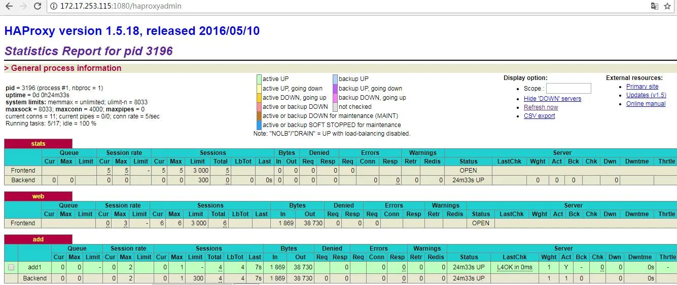Select the active DOWN, going up orange swatch
The width and height of the screenshot is (677, 285).
259,98
